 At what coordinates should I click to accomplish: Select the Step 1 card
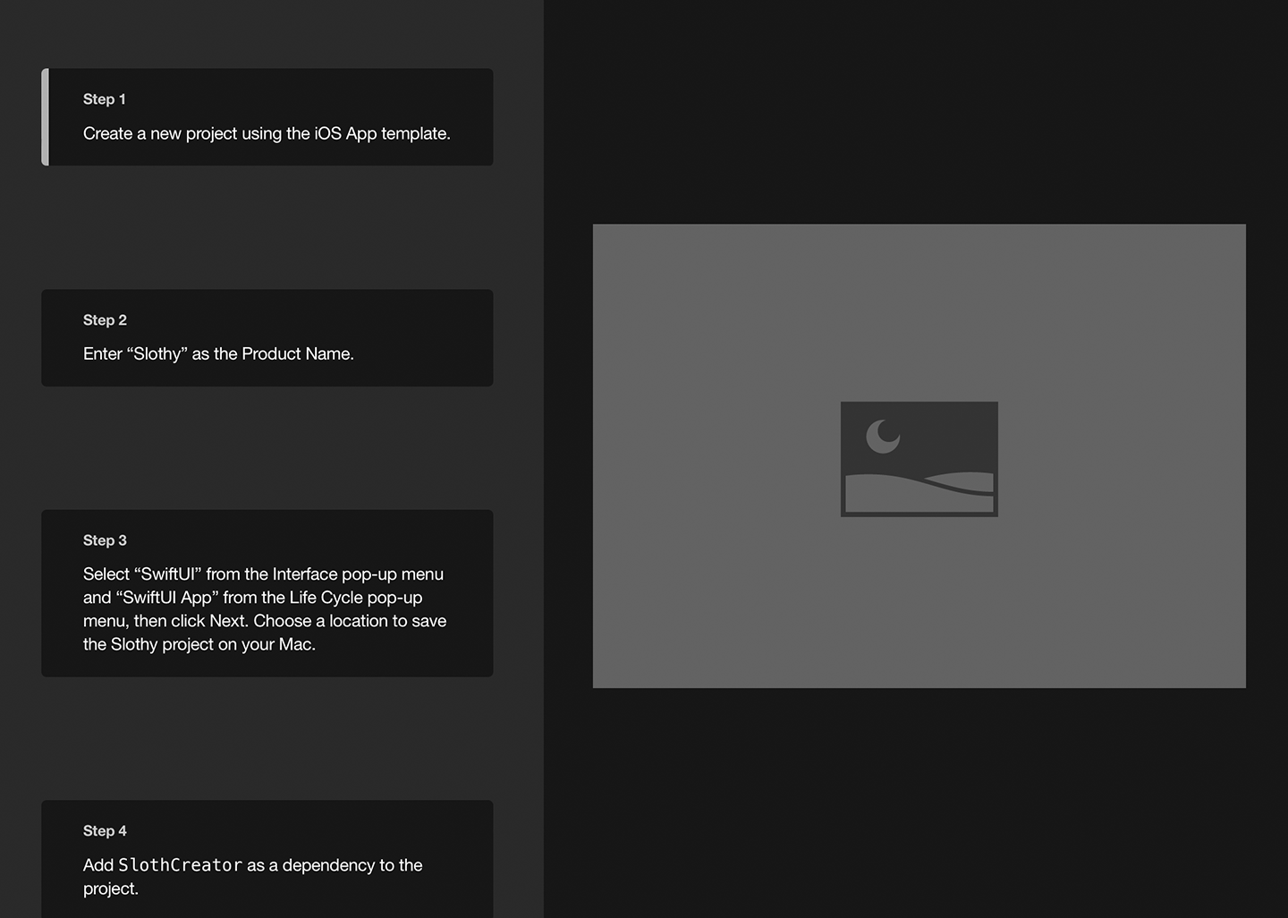(x=268, y=116)
